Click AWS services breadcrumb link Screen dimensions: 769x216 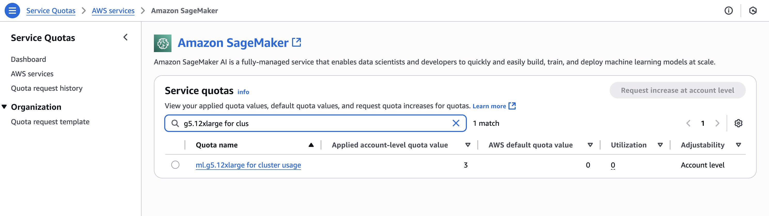[x=113, y=11]
